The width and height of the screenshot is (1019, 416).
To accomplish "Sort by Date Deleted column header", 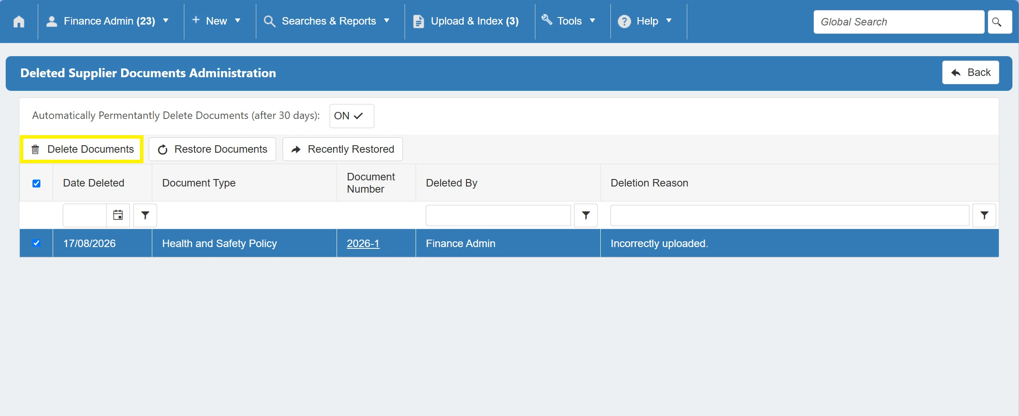I will (x=93, y=183).
